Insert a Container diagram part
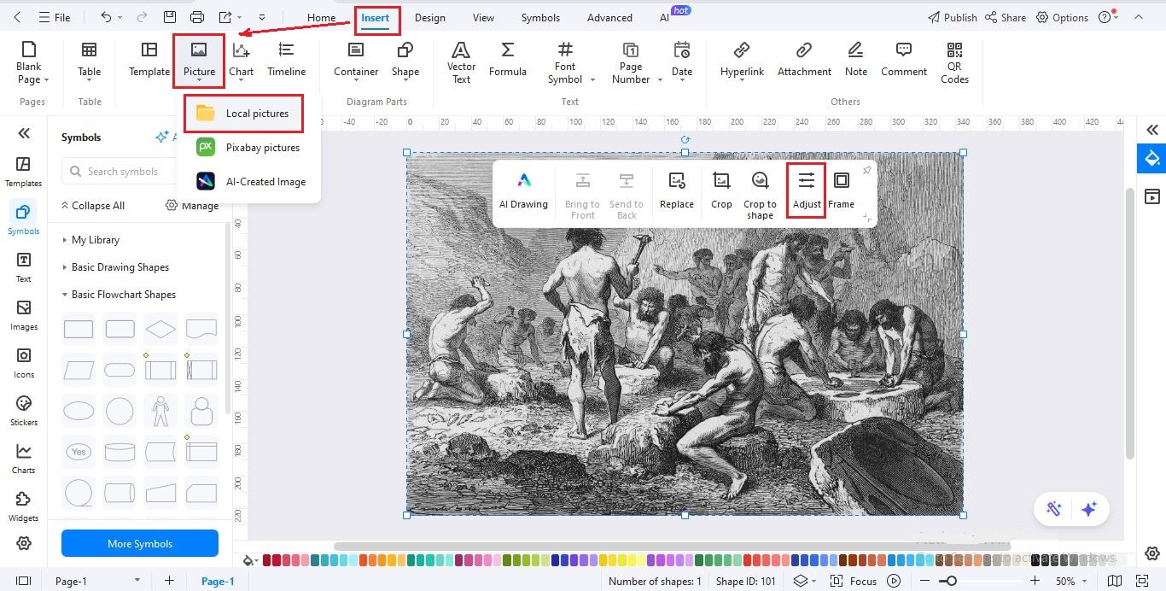This screenshot has height=591, width=1166. (356, 60)
